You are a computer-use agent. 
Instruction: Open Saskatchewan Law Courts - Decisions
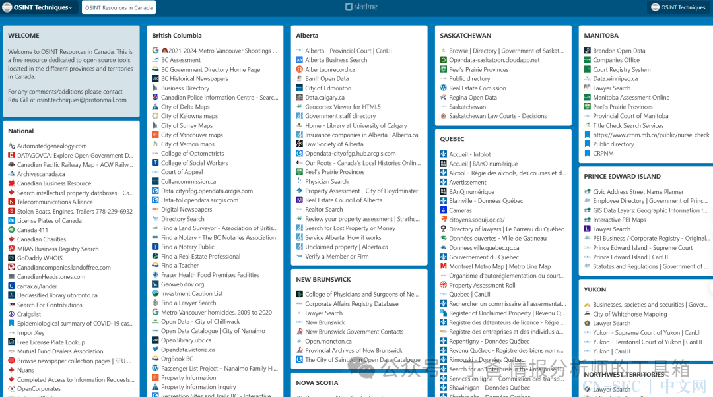tap(498, 116)
